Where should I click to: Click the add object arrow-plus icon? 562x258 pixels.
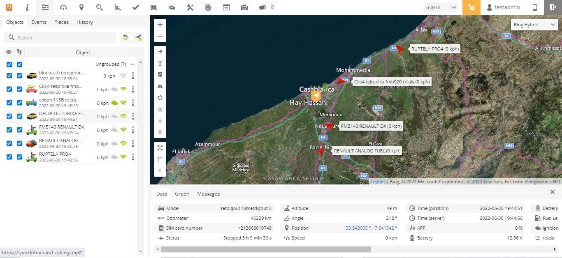click(138, 37)
